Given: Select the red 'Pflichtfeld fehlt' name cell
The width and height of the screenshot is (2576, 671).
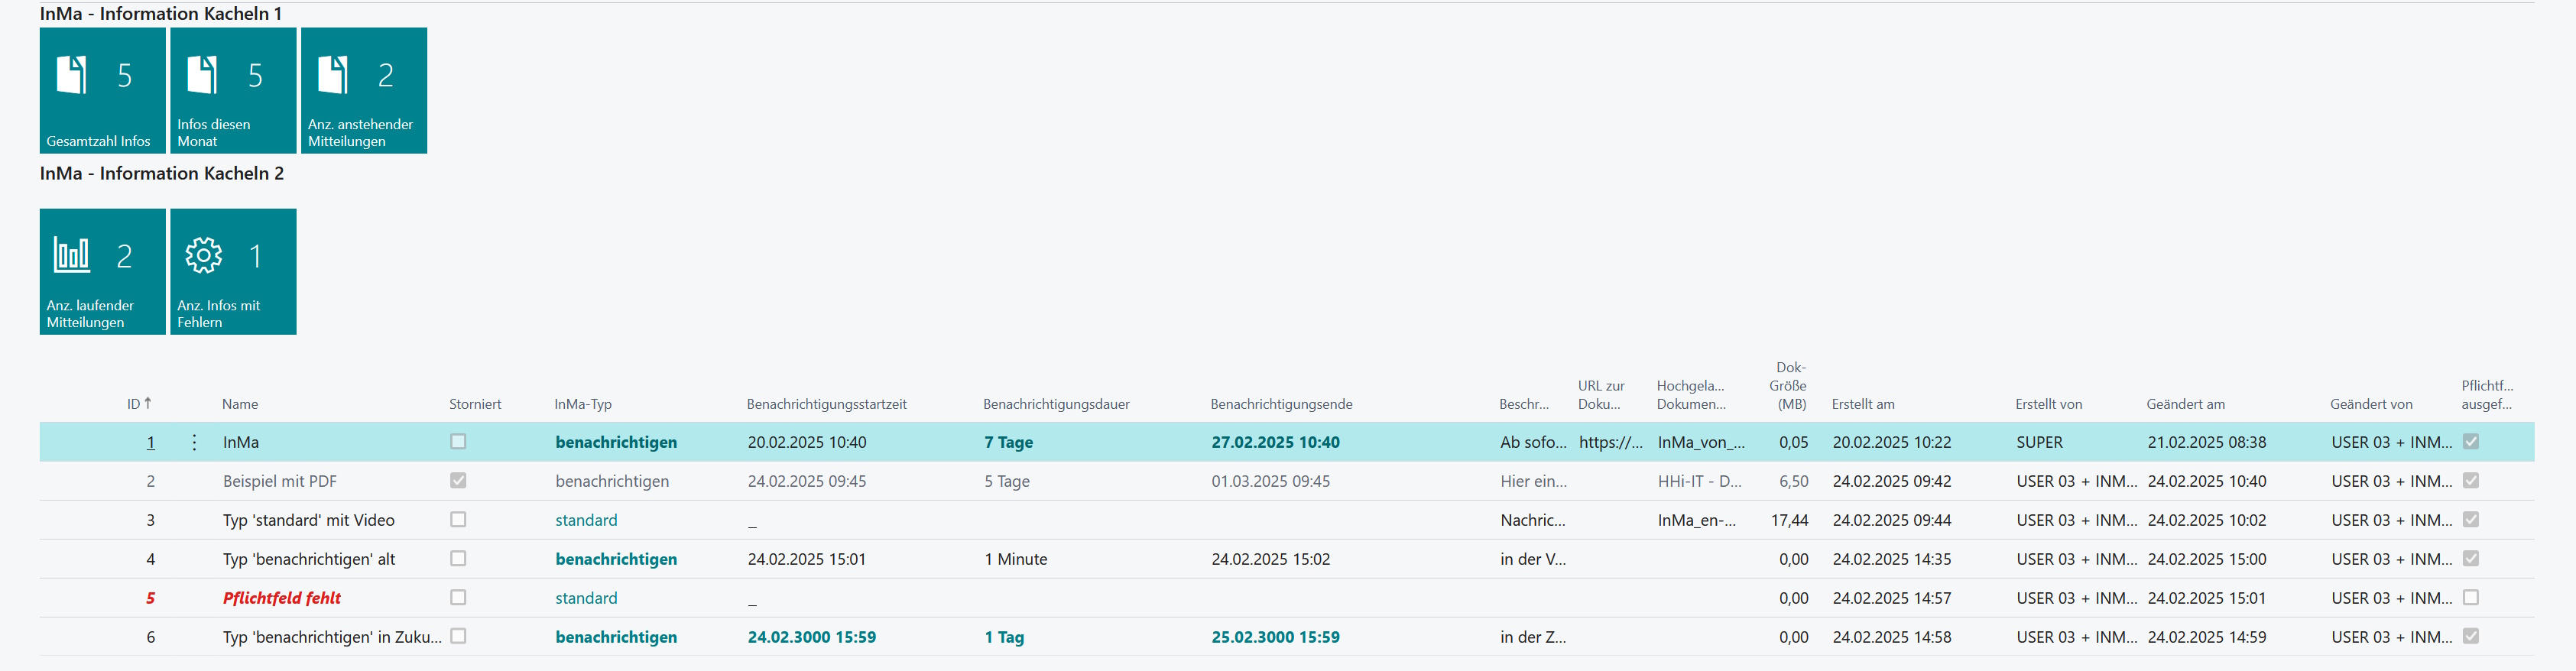Looking at the screenshot, I should [x=282, y=598].
